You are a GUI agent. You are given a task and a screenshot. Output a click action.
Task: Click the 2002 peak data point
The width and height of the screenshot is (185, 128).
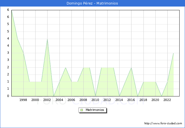click(47, 39)
